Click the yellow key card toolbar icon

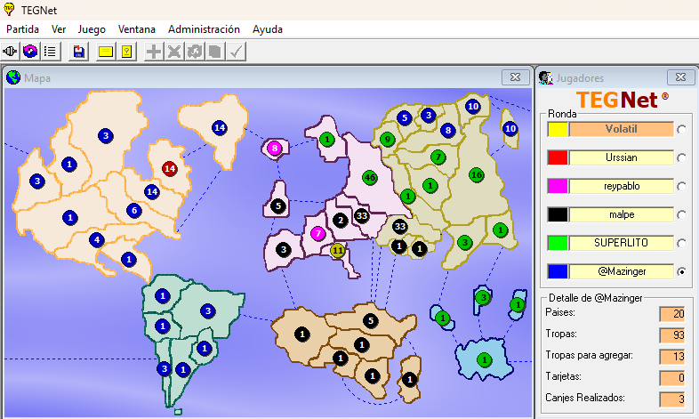(126, 52)
